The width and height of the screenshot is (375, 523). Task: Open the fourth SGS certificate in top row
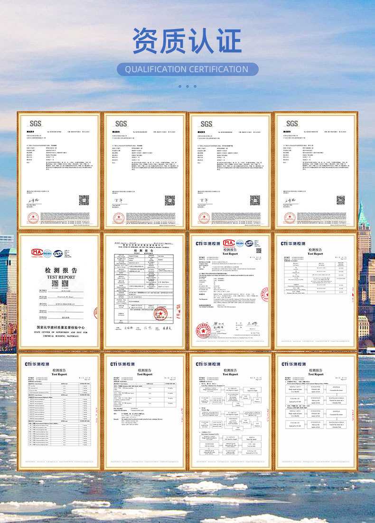pyautogui.click(x=316, y=171)
